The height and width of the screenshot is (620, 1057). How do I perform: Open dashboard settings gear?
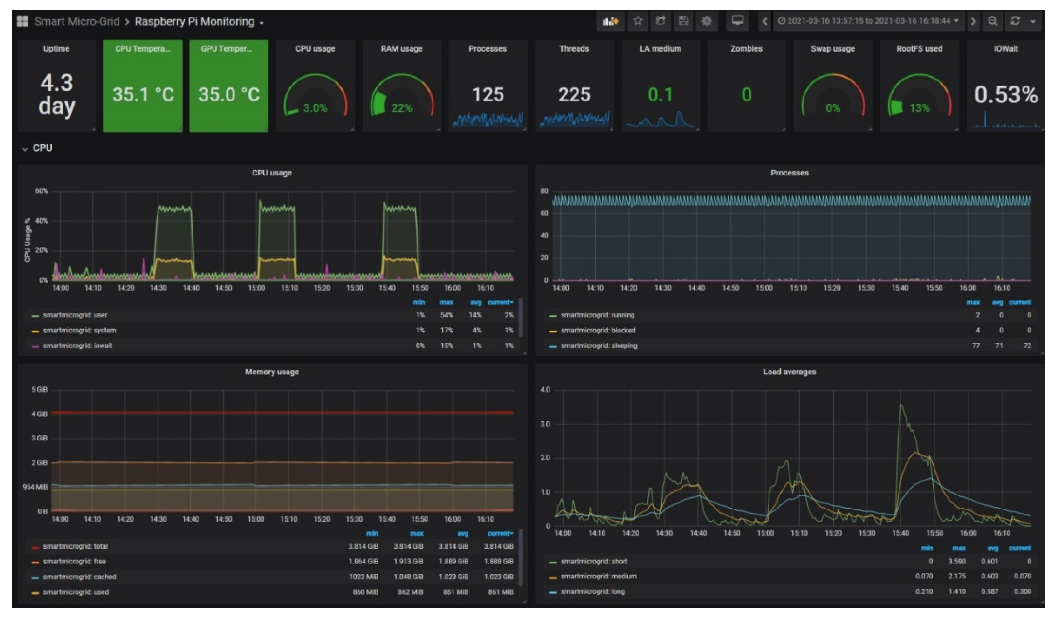[706, 21]
